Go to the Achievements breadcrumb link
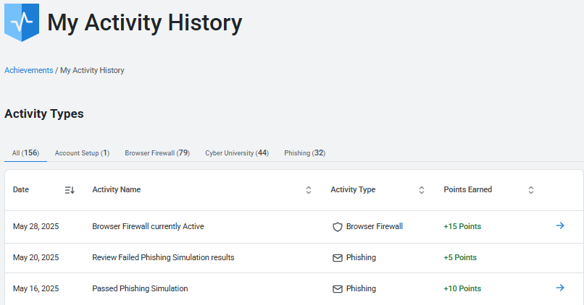 (x=29, y=70)
